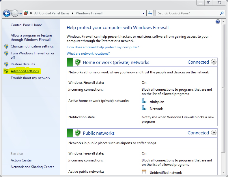Open Turn Windows Firewall on or off
The height and width of the screenshot is (177, 228).
(x=32, y=55)
